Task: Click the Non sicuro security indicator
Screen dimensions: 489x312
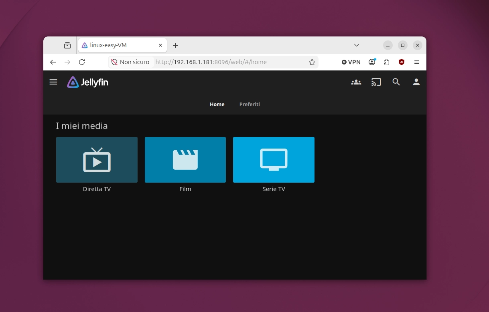Action: [x=130, y=62]
